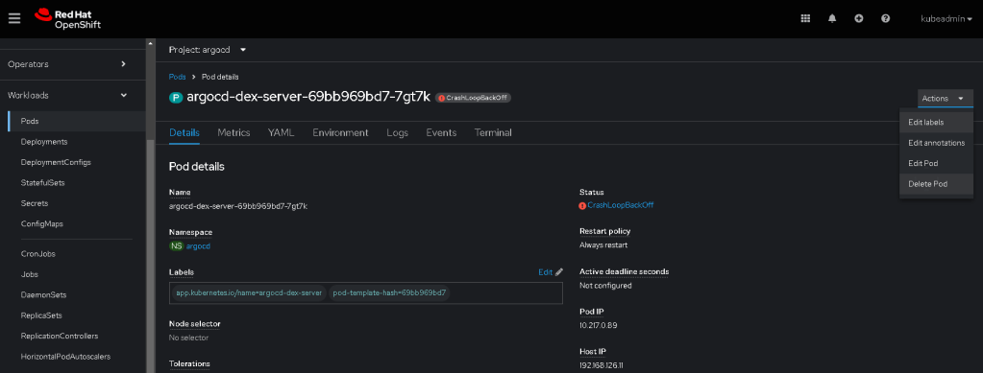The width and height of the screenshot is (983, 373).
Task: Click the plus import YAML icon
Action: 859,19
